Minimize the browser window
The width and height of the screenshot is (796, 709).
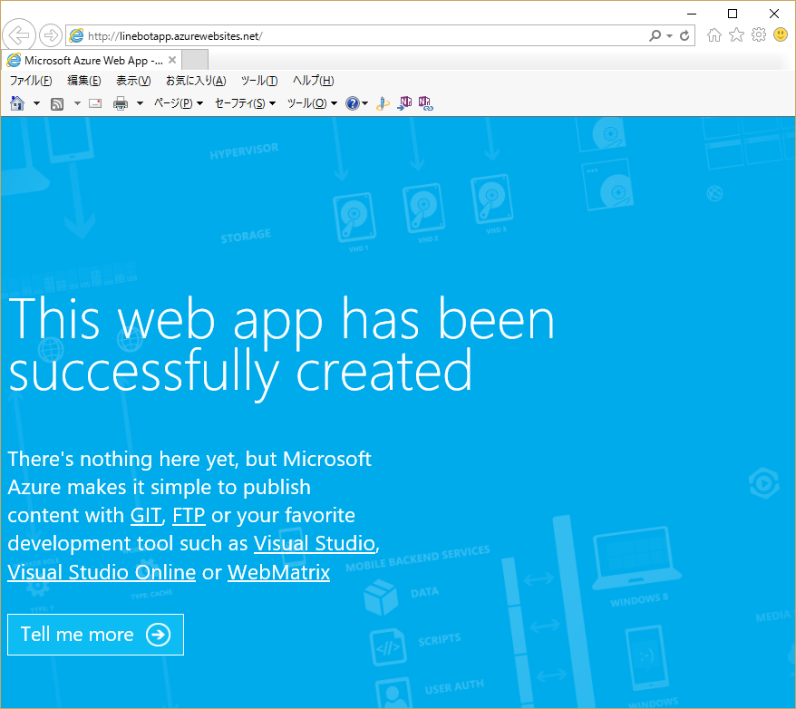click(692, 14)
